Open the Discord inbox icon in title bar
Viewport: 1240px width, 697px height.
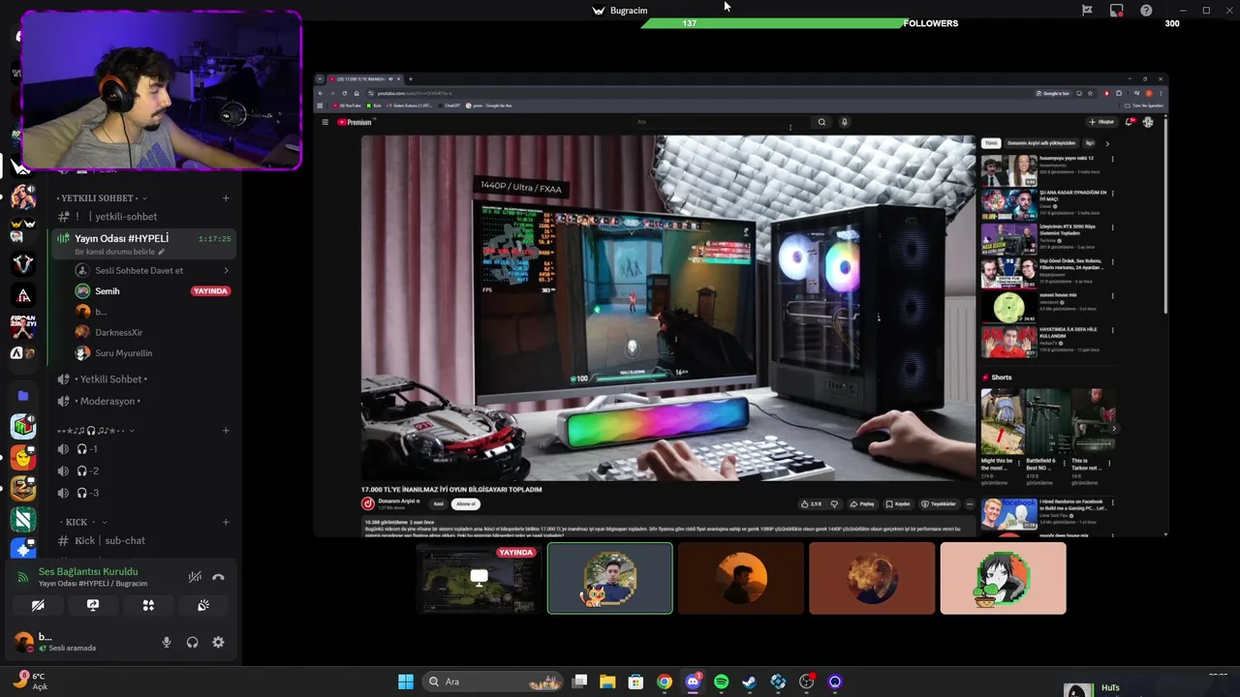pos(1116,10)
